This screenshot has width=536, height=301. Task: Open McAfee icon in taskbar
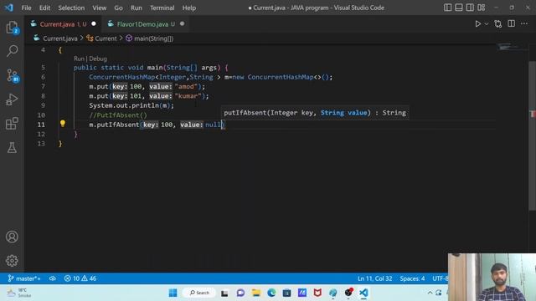pos(317,293)
